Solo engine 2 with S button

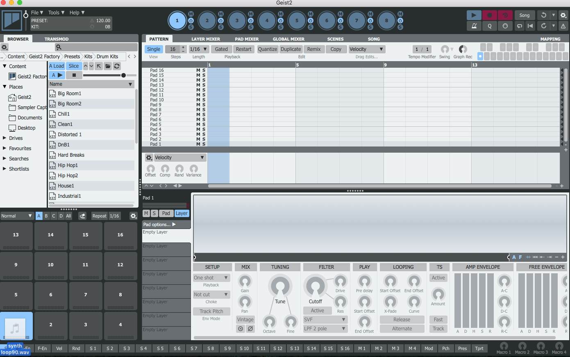[221, 27]
